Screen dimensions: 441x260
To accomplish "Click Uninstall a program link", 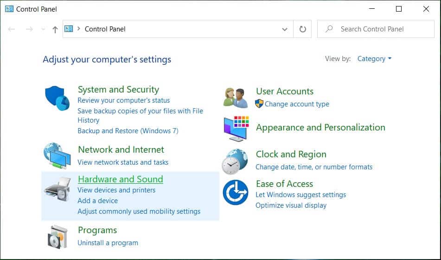I will tap(108, 242).
